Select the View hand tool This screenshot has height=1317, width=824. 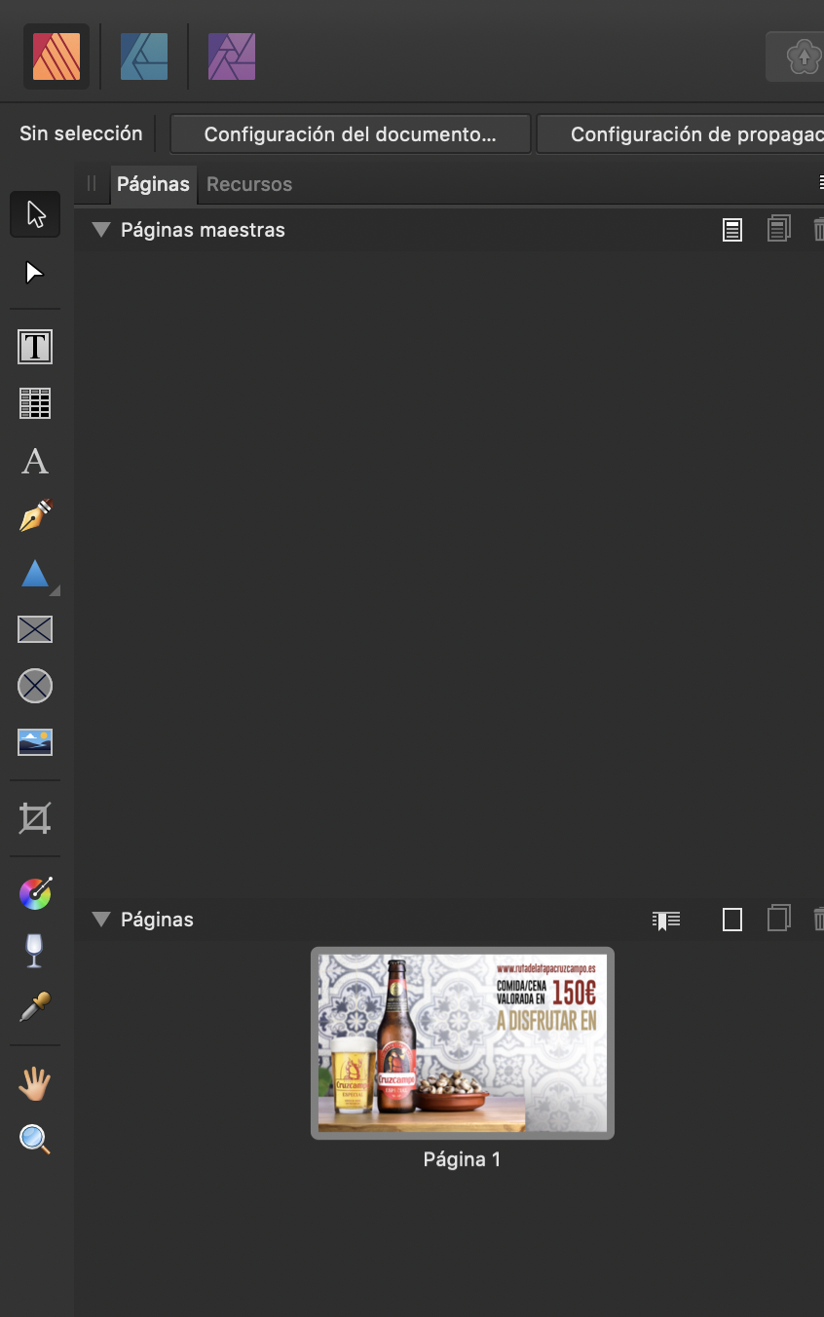pos(35,1082)
